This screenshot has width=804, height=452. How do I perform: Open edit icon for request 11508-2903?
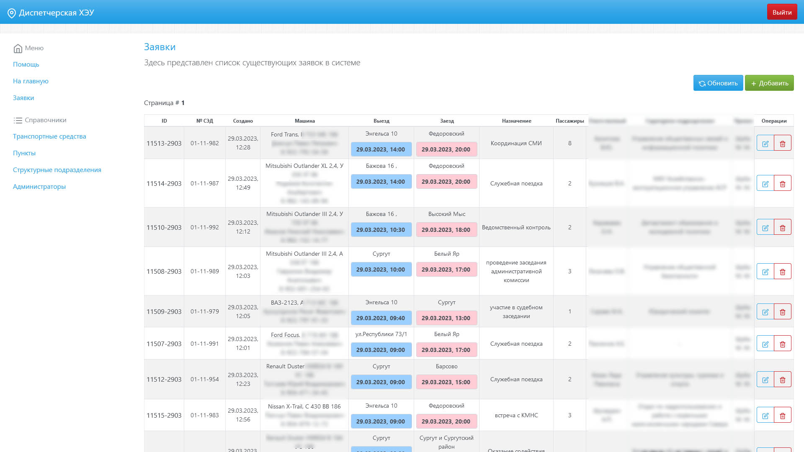765,271
